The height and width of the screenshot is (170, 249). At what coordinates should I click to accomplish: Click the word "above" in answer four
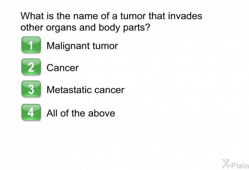102,113
